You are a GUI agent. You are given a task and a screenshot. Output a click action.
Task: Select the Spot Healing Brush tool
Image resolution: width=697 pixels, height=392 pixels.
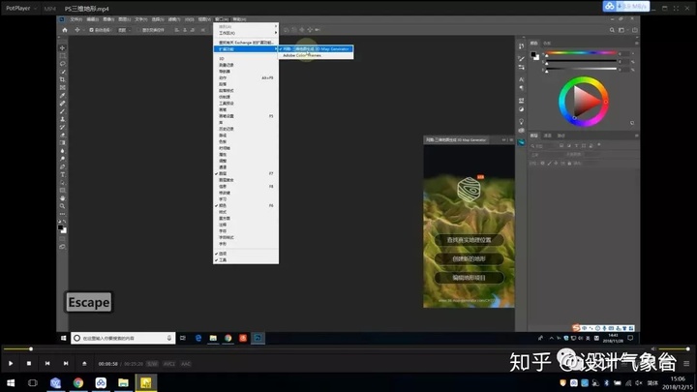[x=62, y=104]
